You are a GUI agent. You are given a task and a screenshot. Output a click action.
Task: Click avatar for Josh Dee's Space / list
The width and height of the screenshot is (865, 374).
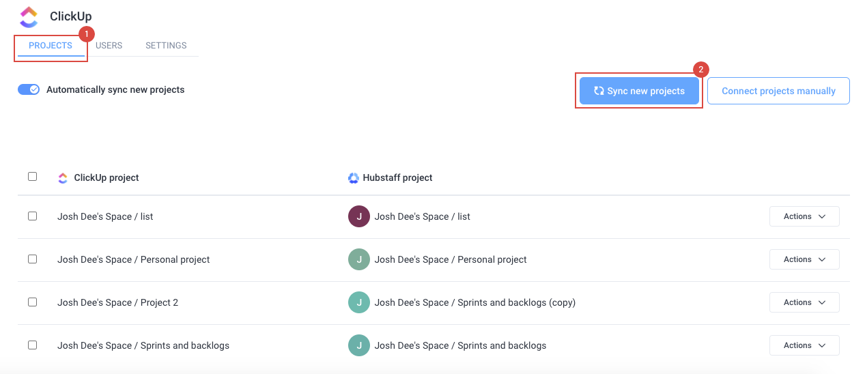tap(359, 216)
